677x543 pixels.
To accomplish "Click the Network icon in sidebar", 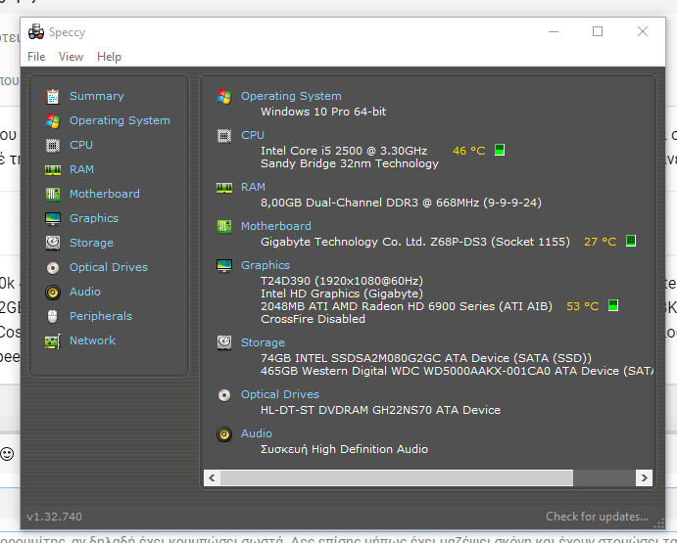I will pyautogui.click(x=53, y=340).
